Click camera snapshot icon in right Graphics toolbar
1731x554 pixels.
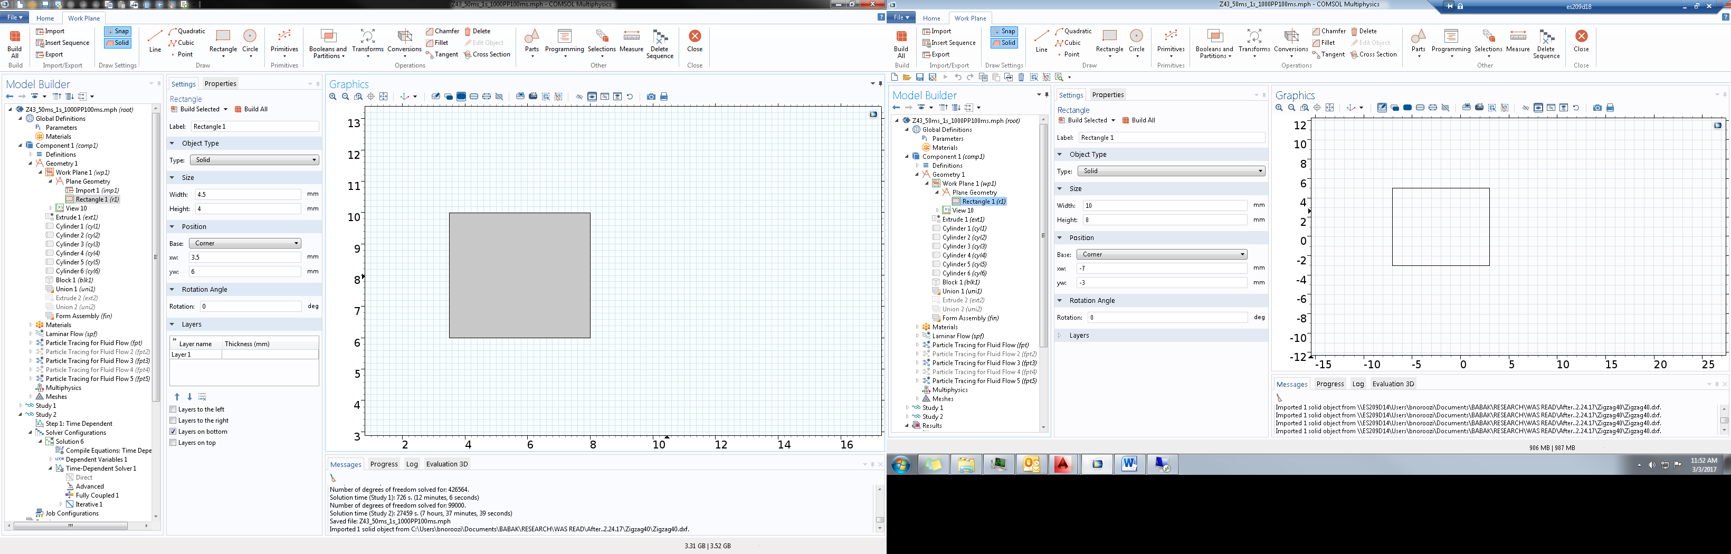click(x=1597, y=108)
